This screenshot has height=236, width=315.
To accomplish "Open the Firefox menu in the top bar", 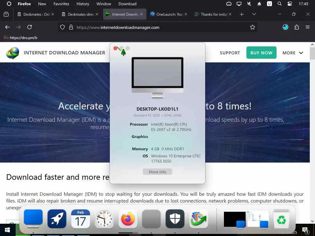I will click(x=24, y=4).
